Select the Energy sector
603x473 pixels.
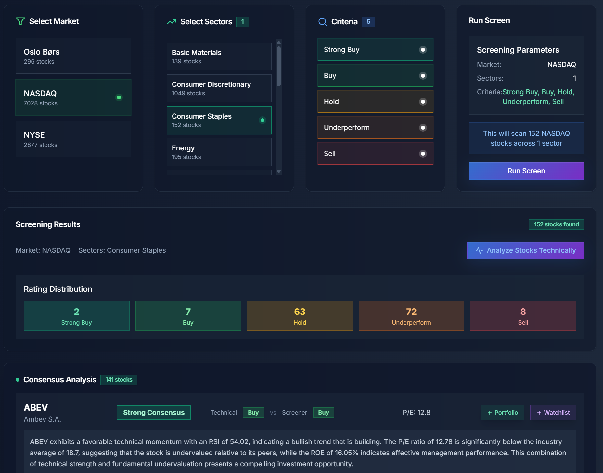coord(219,152)
